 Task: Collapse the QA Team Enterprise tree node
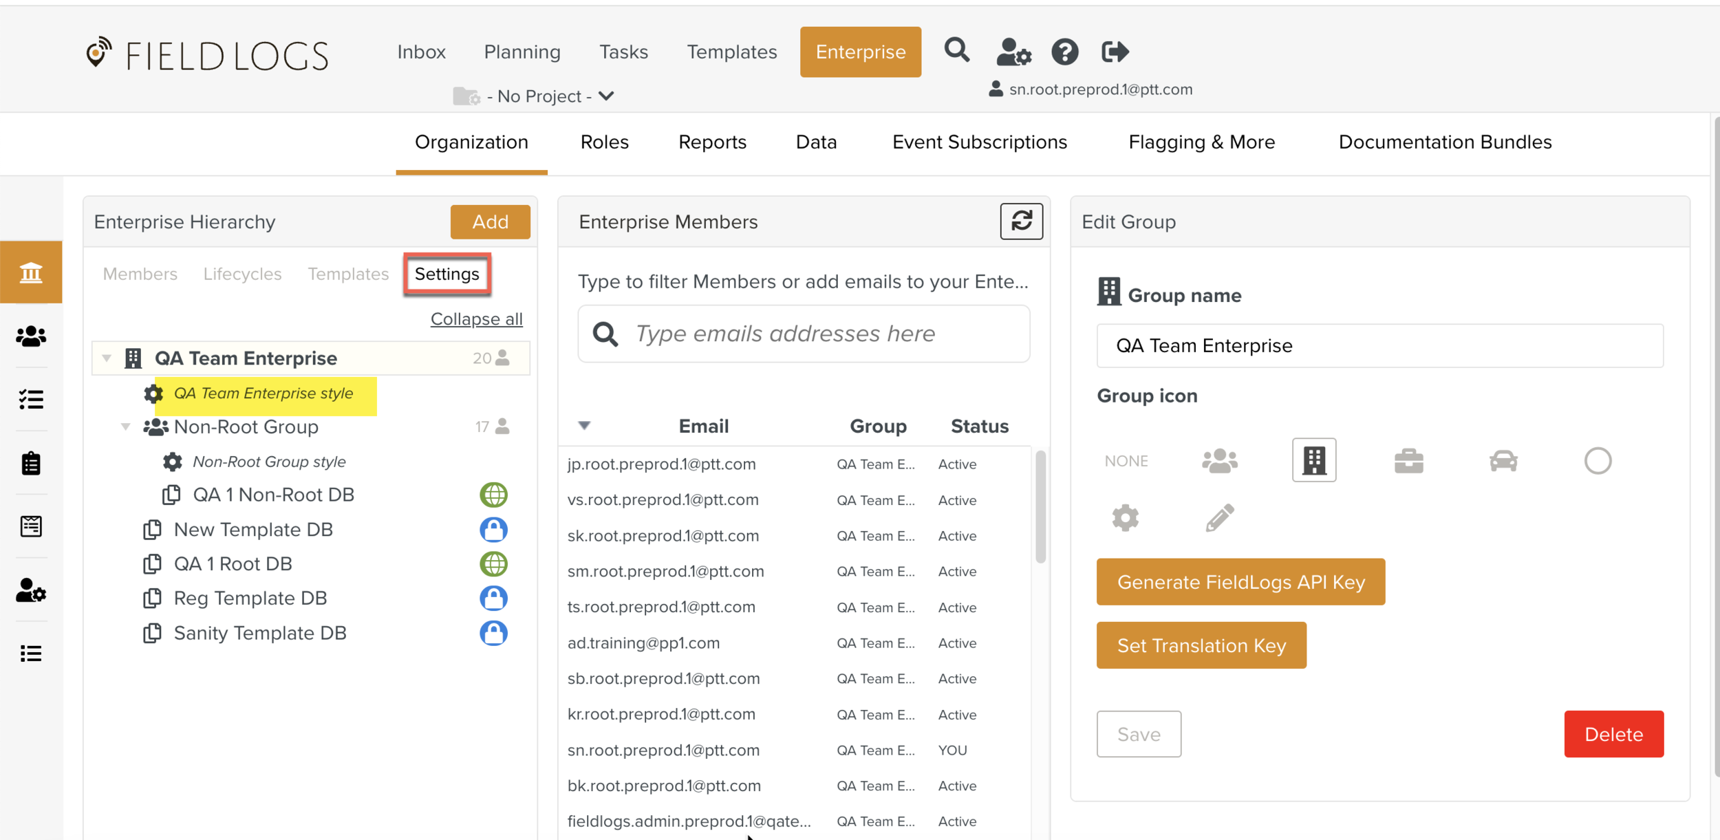tap(107, 358)
